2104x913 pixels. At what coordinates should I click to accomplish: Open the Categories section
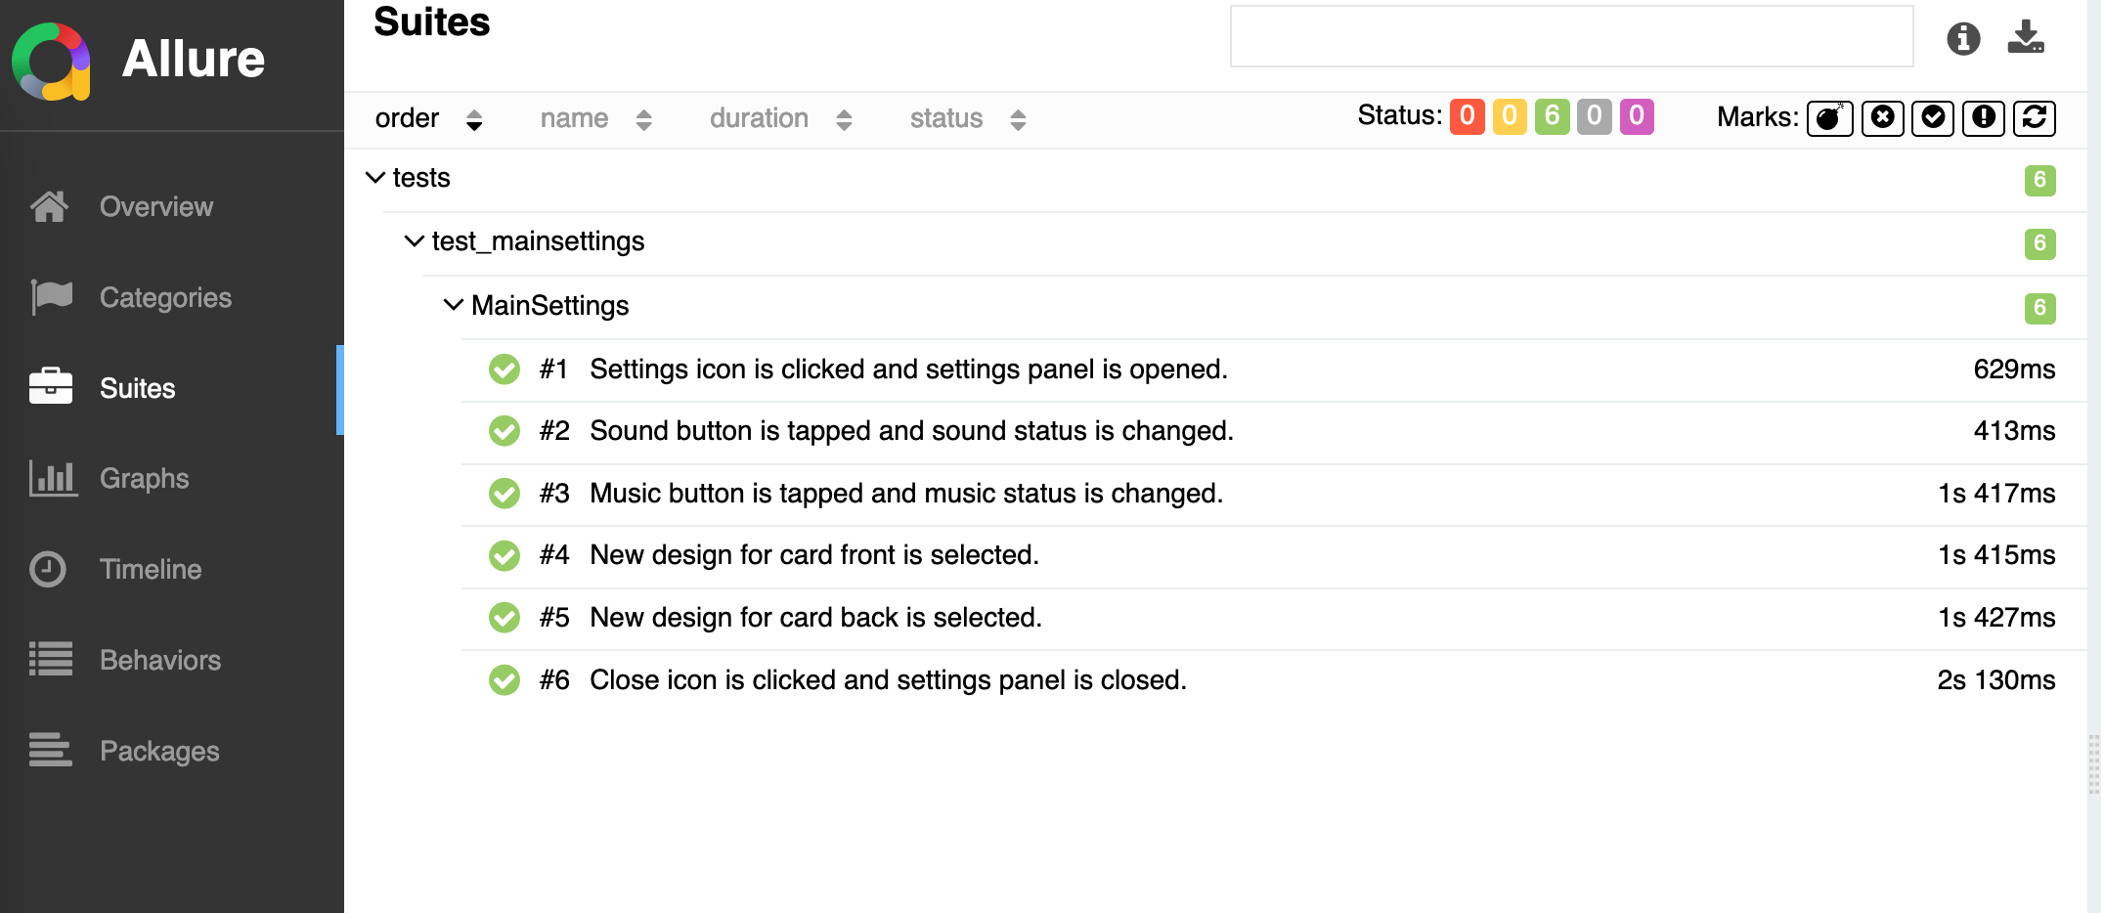pos(165,297)
